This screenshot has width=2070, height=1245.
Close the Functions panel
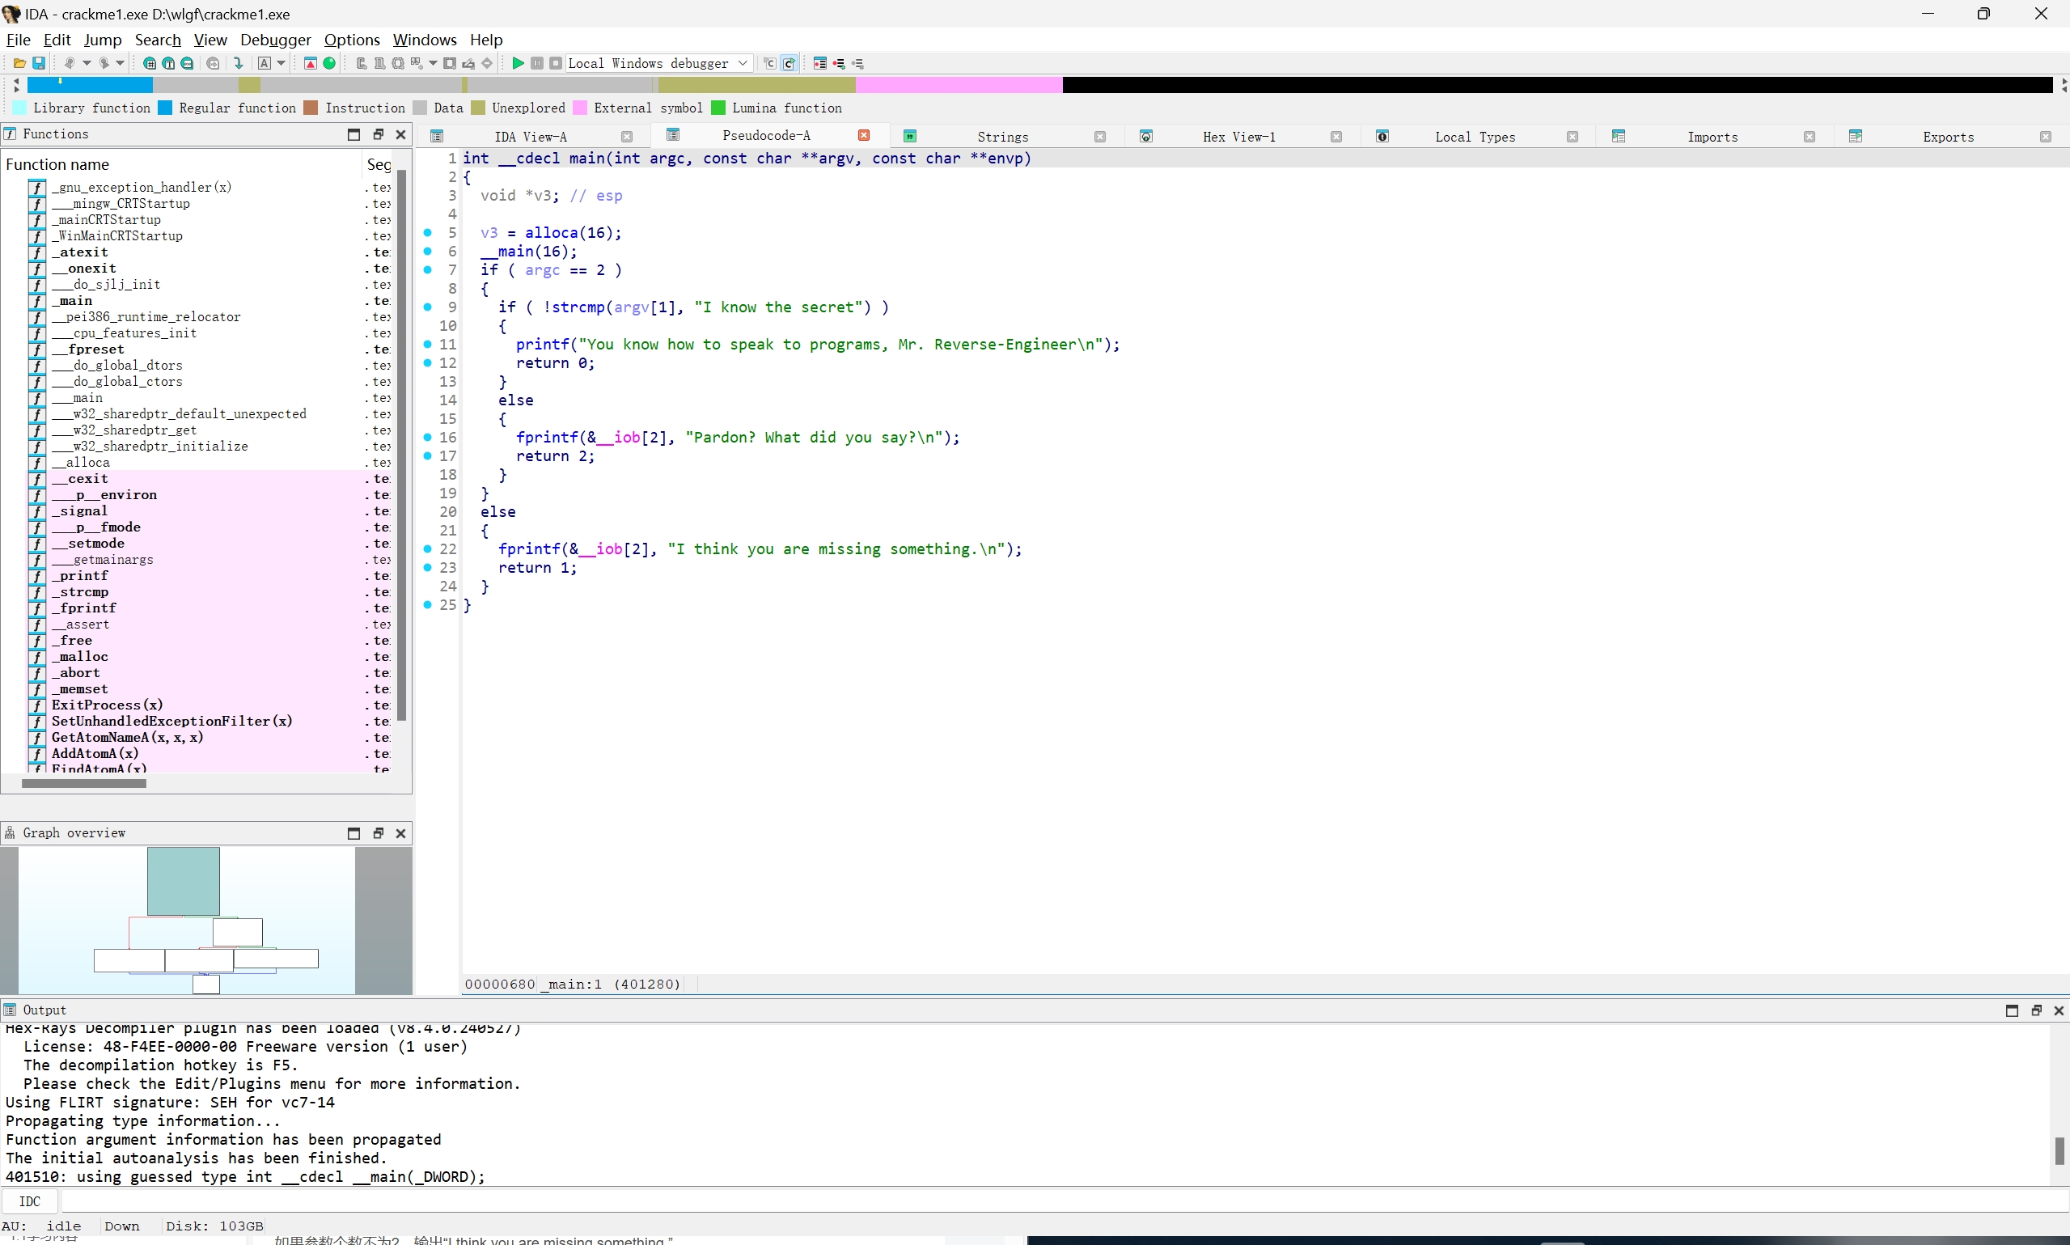[401, 134]
